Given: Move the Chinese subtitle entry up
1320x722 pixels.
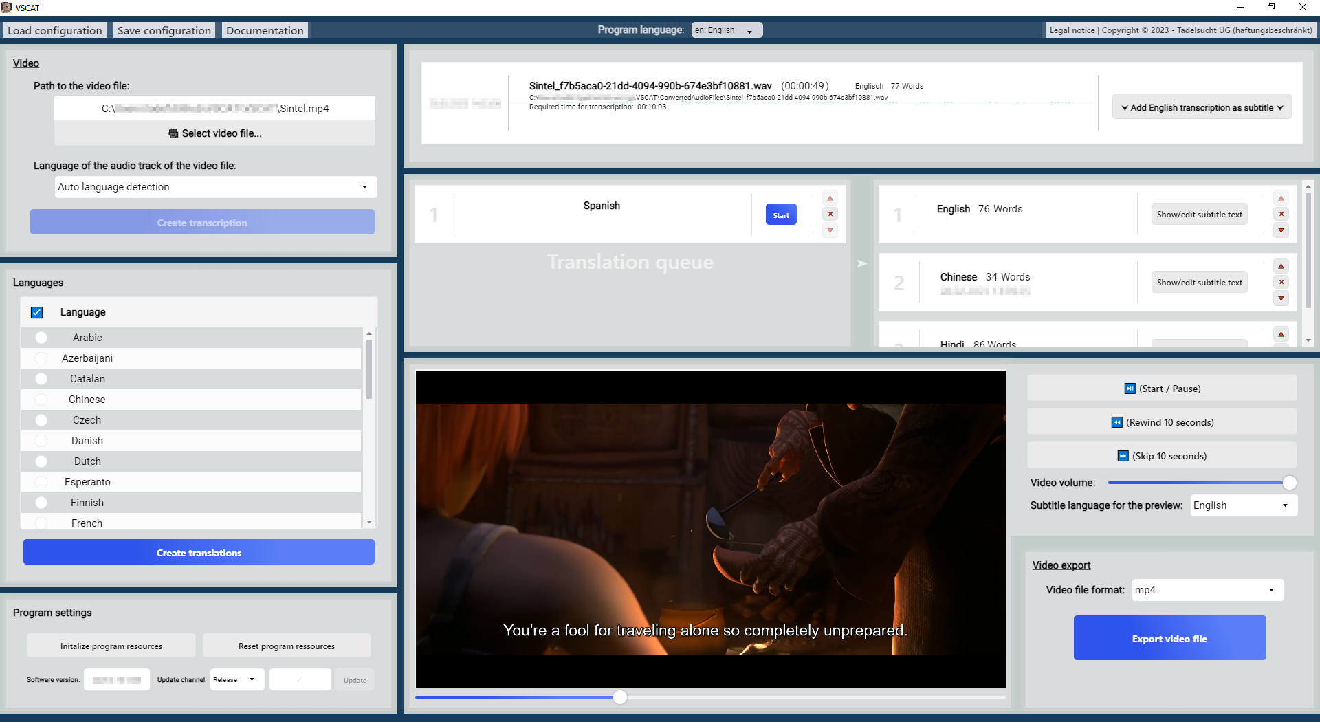Looking at the screenshot, I should [1281, 266].
